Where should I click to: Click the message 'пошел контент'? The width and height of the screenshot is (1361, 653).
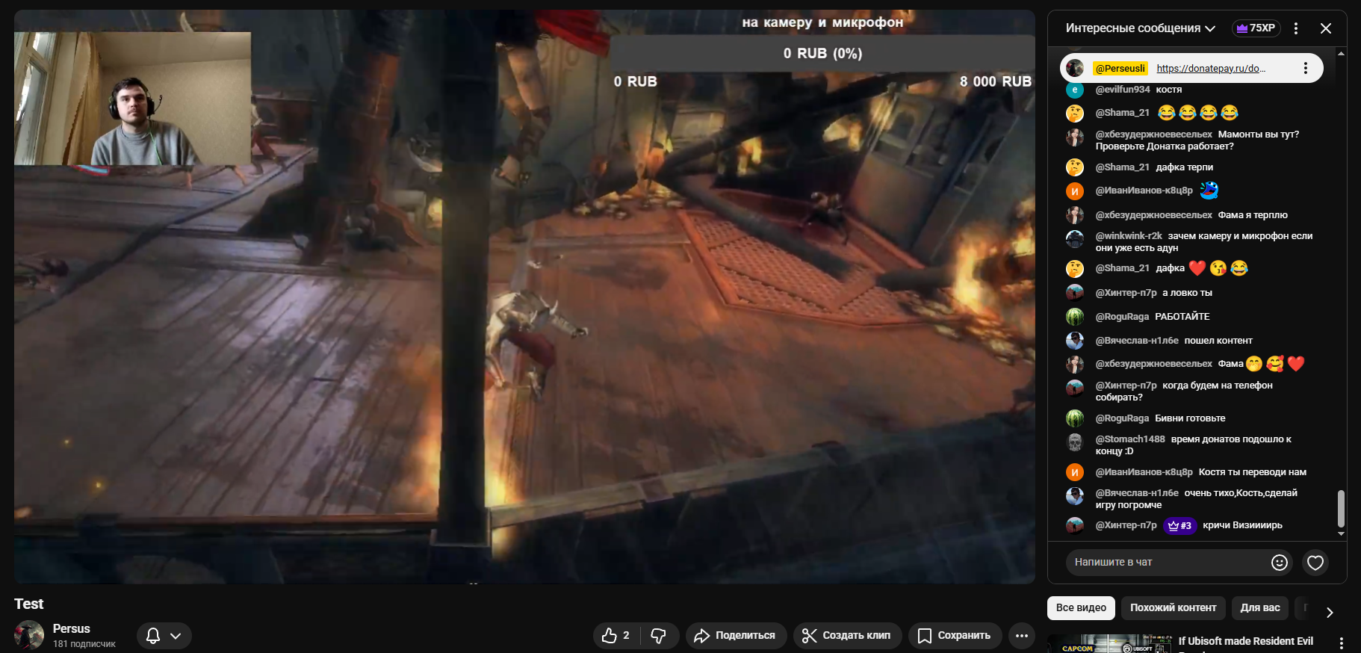[x=1218, y=341]
